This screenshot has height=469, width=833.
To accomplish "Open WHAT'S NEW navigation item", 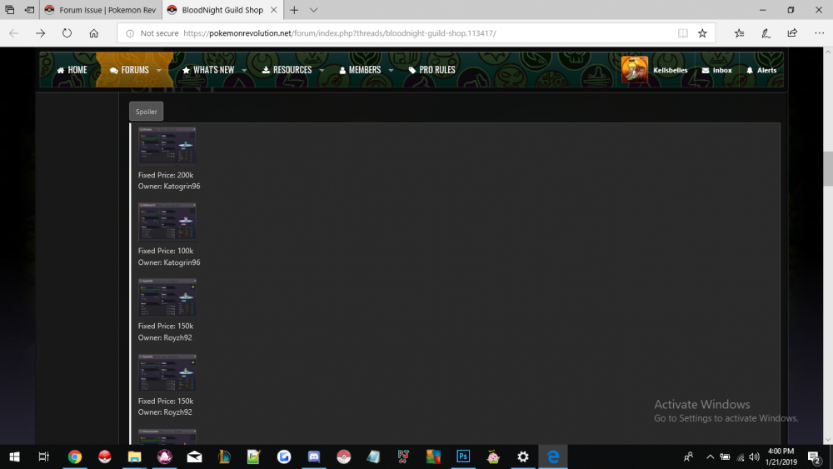I will pyautogui.click(x=208, y=70).
